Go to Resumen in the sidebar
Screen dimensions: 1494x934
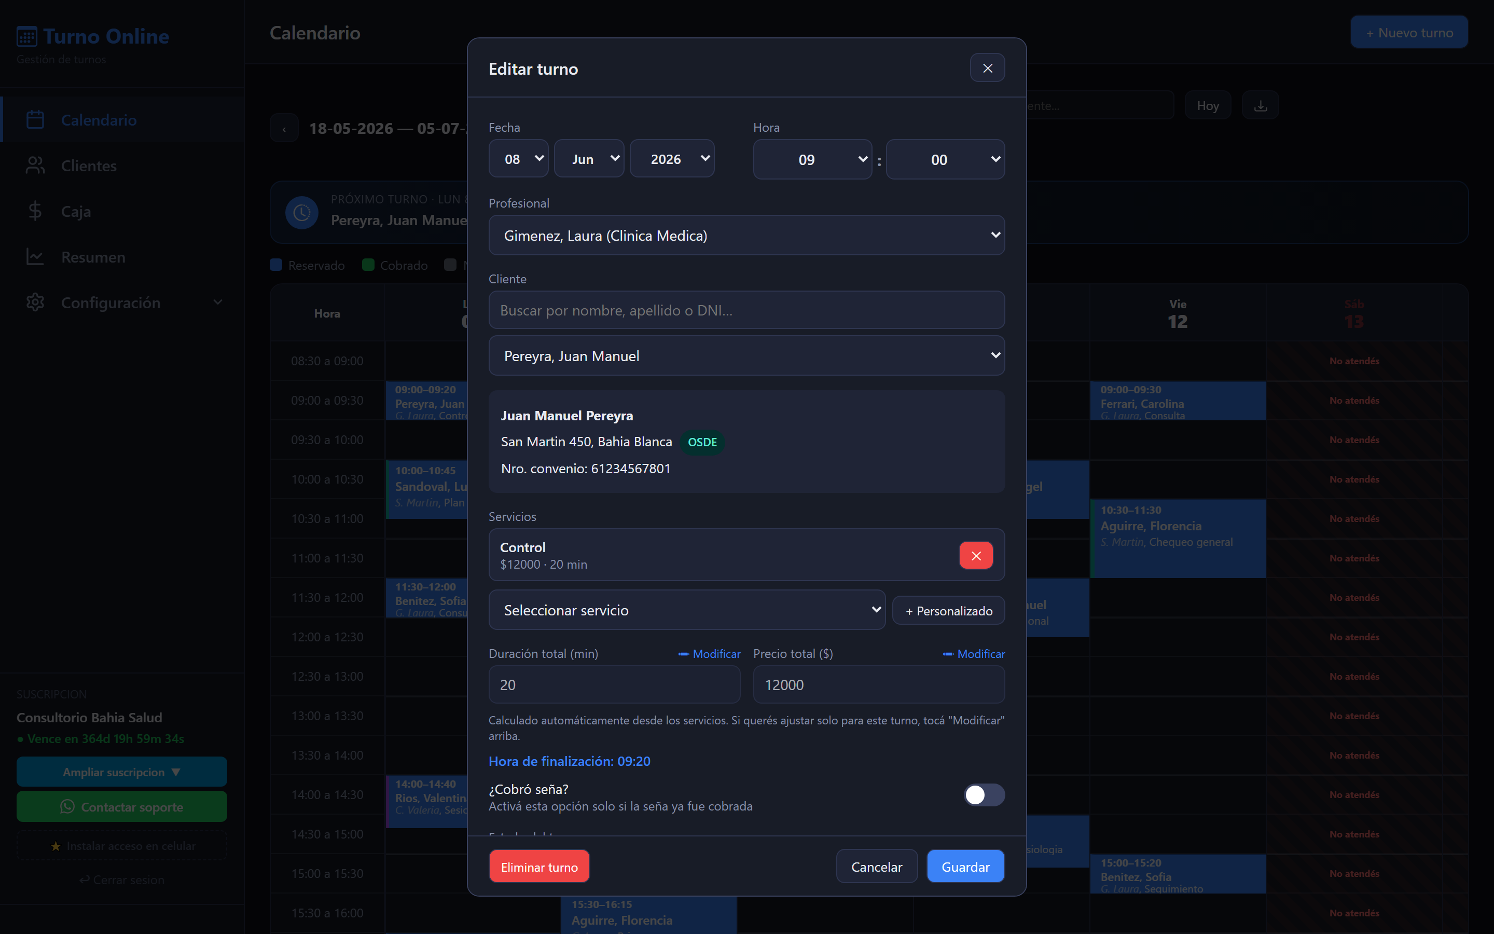coord(122,257)
